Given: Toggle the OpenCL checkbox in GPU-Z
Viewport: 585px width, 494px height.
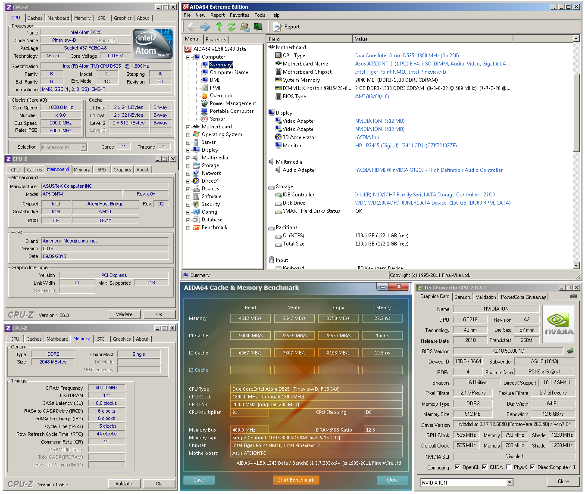Looking at the screenshot, I should pyautogui.click(x=457, y=467).
